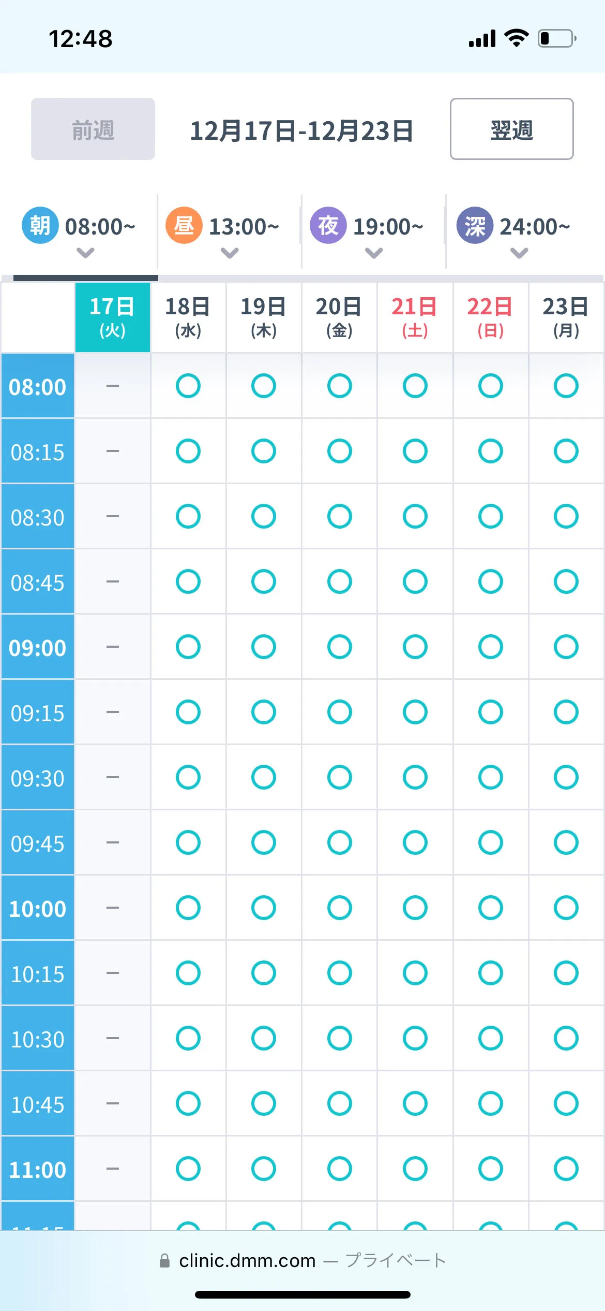Viewport: 605px width, 1311px height.
Task: Tap the cellular signal bars icon
Action: tap(482, 38)
